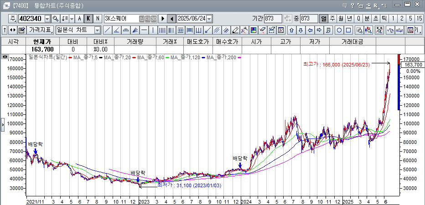This screenshot has height=205, width=425.
Task: Select the Fibonacci arc drawing tool
Action: point(125,30)
